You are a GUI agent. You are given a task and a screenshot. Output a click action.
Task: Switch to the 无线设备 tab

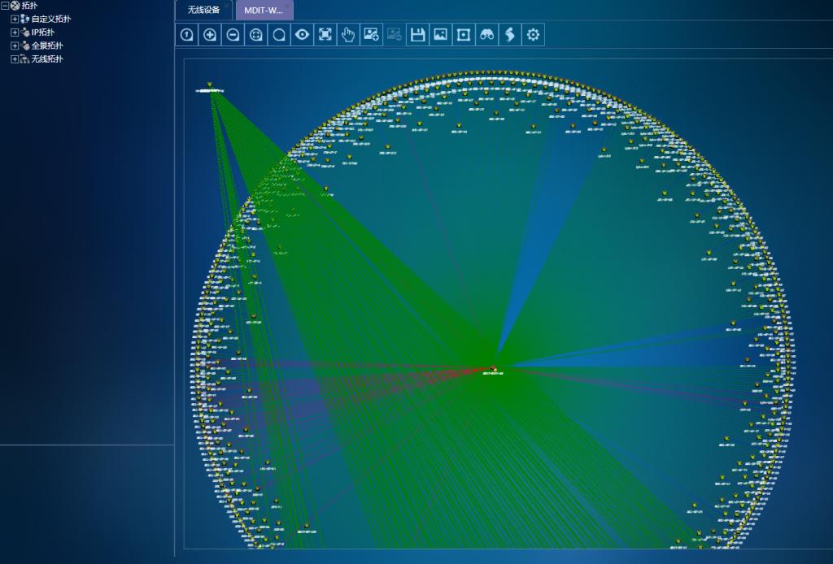[x=203, y=11]
